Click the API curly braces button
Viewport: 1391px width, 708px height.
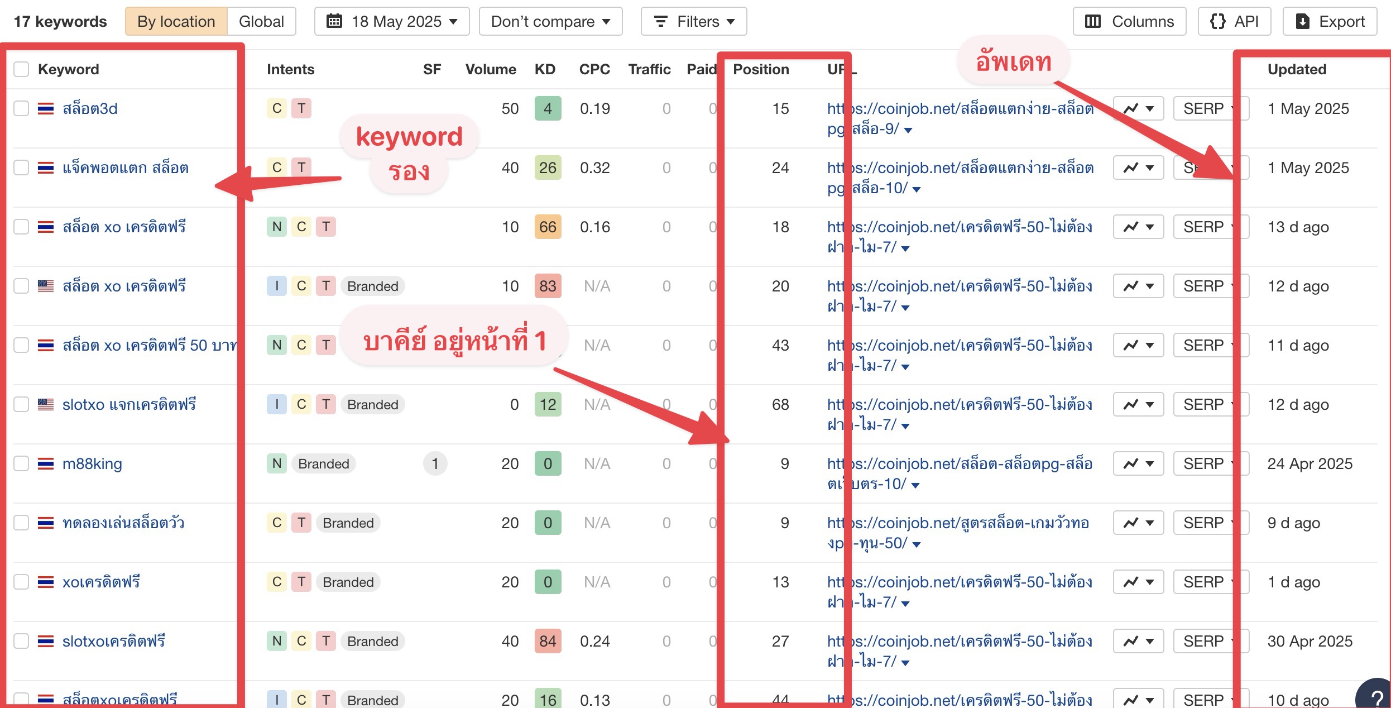tap(1234, 21)
